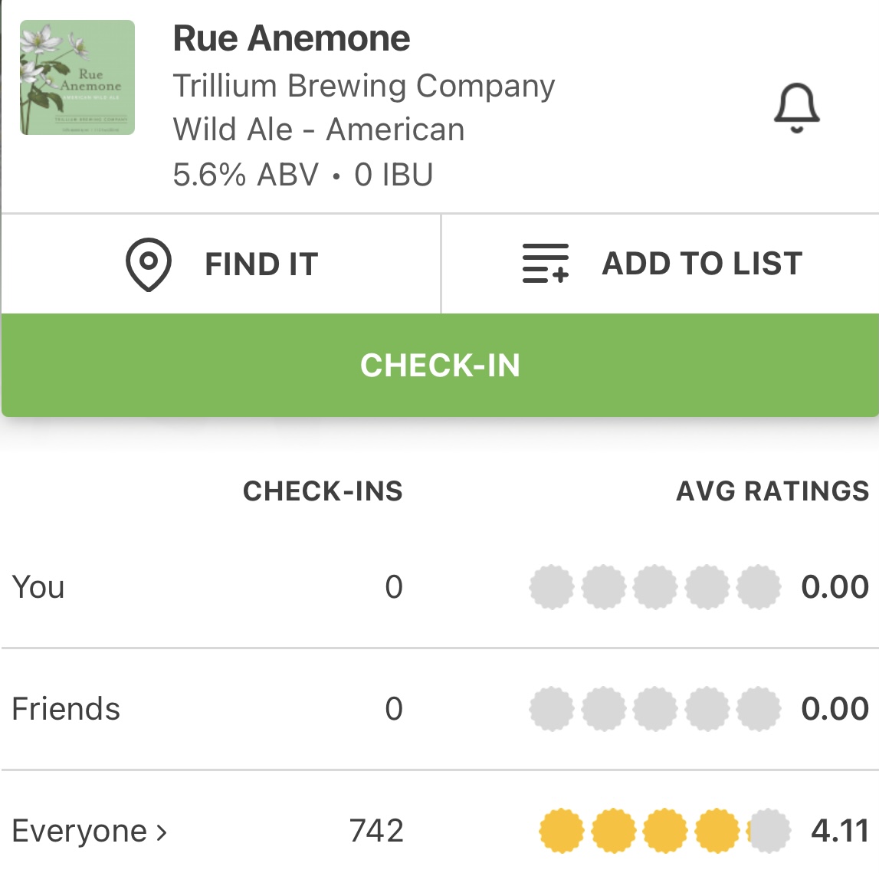
Task: Open the Rue Anemone beer title
Action: 291,38
